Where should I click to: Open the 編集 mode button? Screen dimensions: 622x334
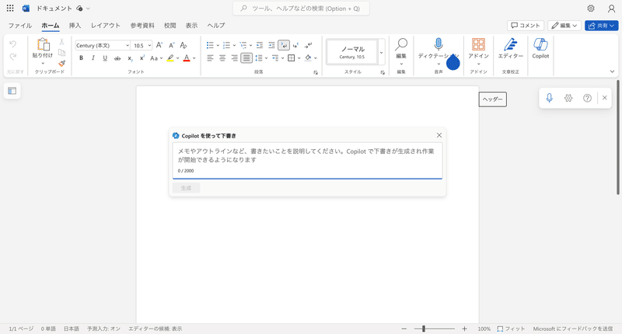564,26
